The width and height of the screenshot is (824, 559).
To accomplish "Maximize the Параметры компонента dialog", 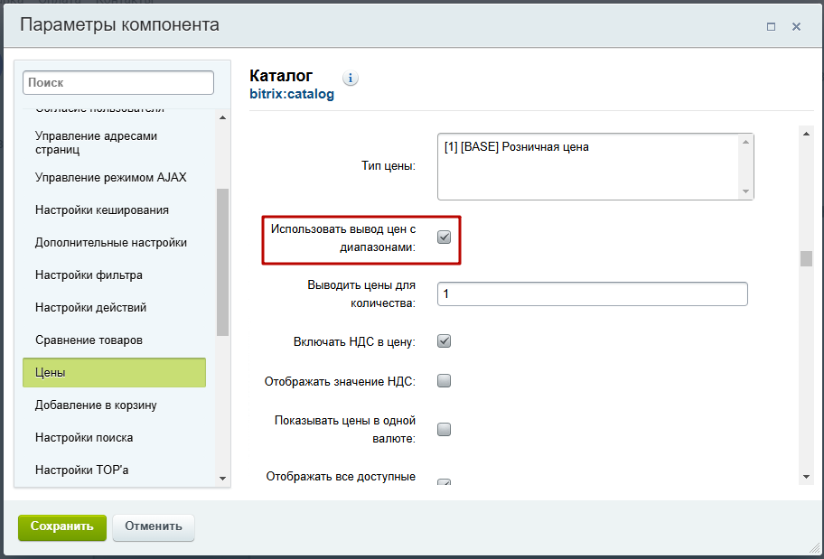I will (x=771, y=27).
